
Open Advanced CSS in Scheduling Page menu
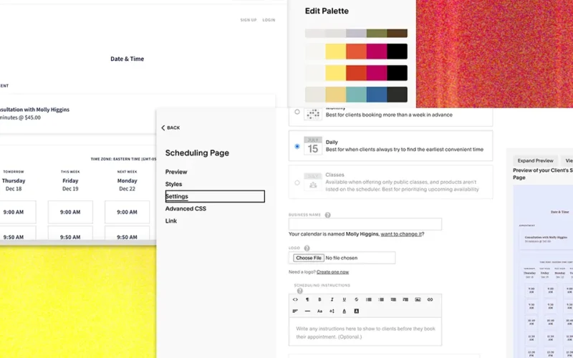pos(186,208)
